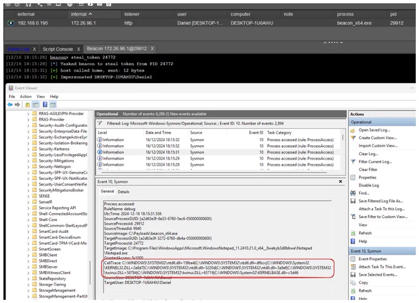
Task: Click Clear Filter in Actions pane
Action: (368, 170)
